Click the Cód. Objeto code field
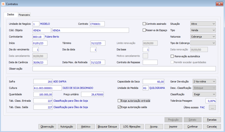This screenshot has height=132, width=225. (x=42, y=30)
